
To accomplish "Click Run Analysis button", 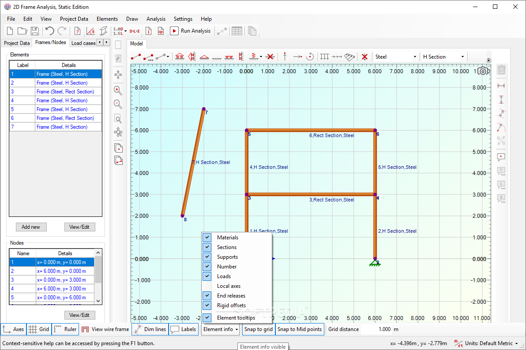I will [191, 31].
